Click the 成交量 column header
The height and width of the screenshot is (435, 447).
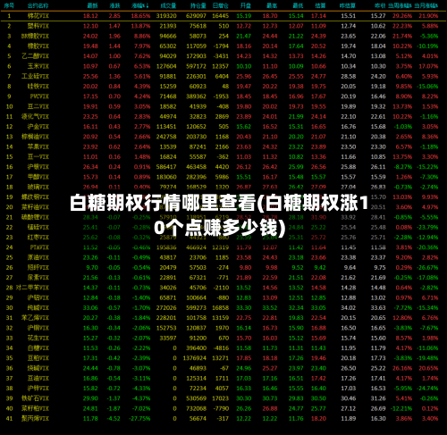pos(168,5)
